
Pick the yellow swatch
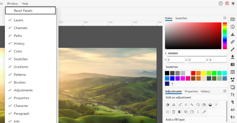(203, 73)
